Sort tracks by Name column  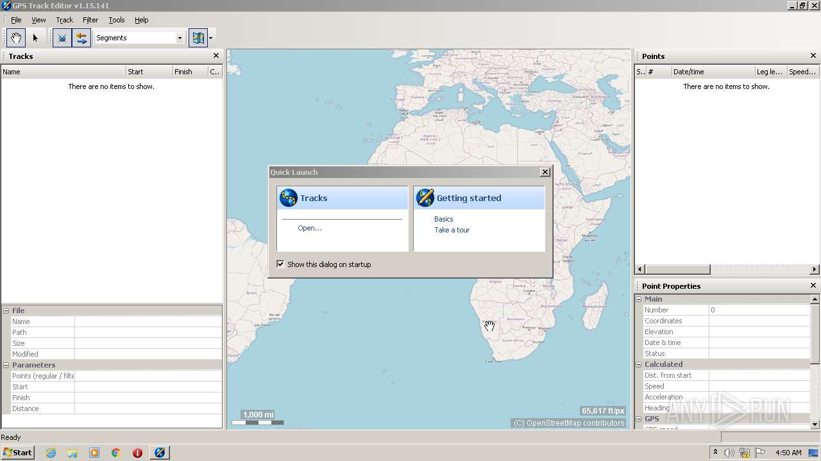point(63,72)
